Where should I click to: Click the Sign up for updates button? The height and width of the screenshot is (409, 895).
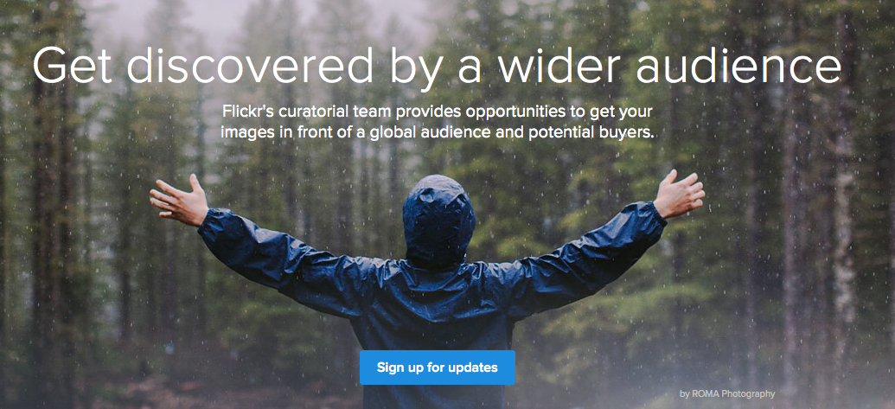click(x=438, y=367)
